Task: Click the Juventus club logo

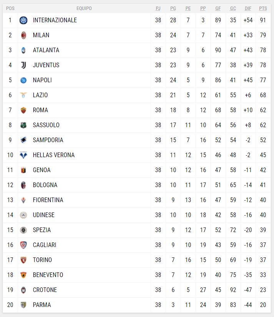Action: tap(23, 65)
